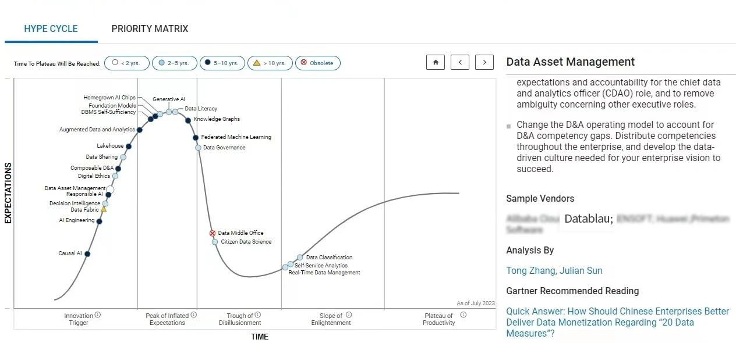Open Tong Zhang analyst link
Viewport: 736px width, 343px height.
click(x=530, y=270)
